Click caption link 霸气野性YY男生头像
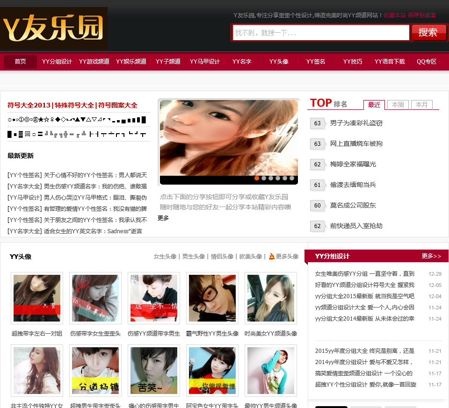 212,334
